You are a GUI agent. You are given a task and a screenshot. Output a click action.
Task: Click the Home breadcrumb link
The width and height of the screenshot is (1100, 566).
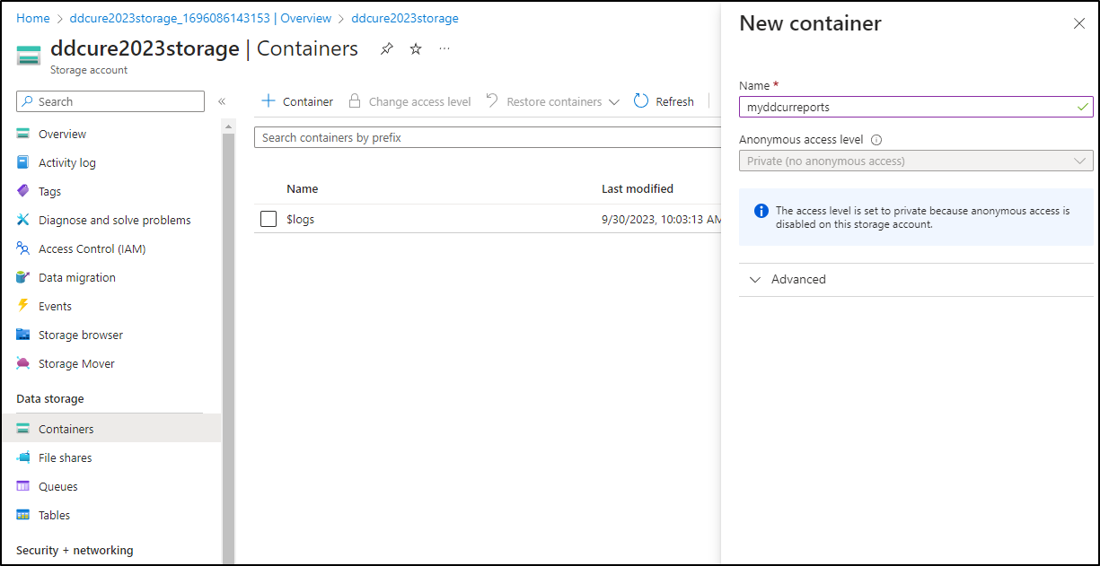(x=33, y=18)
